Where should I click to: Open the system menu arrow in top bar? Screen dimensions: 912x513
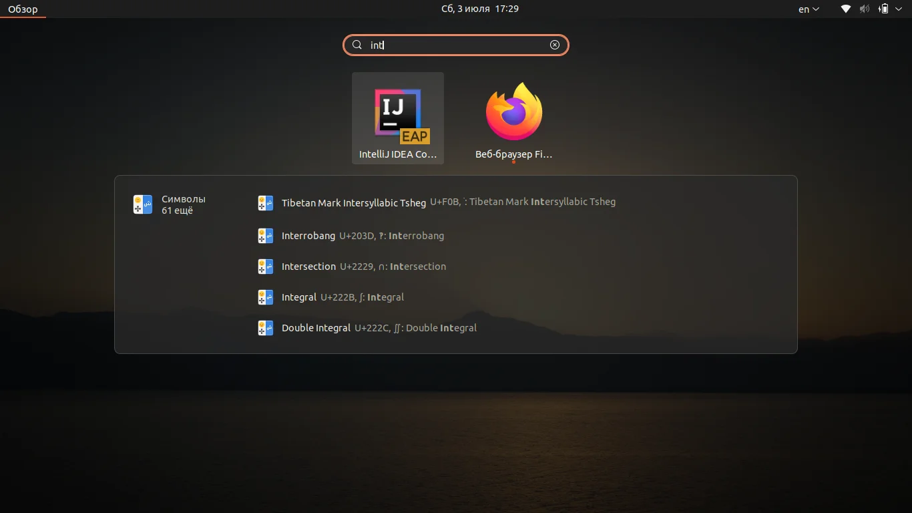click(x=898, y=9)
